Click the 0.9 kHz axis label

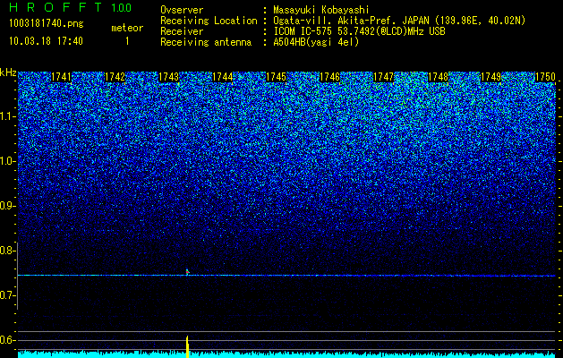(x=7, y=206)
